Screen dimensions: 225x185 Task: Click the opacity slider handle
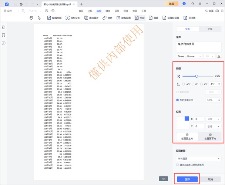197,76
